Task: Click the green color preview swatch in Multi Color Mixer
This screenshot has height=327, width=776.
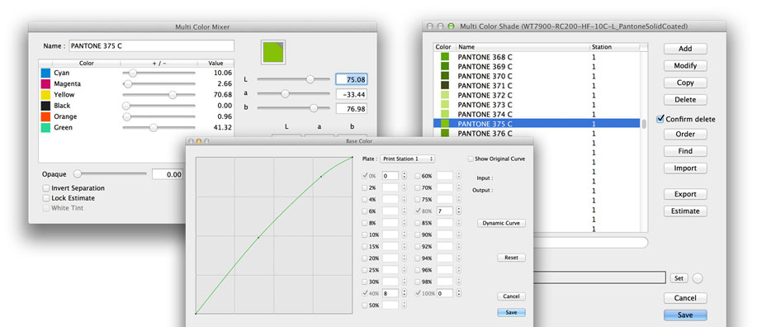Action: pyautogui.click(x=273, y=53)
